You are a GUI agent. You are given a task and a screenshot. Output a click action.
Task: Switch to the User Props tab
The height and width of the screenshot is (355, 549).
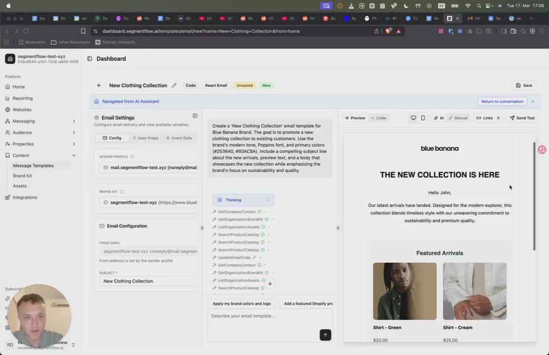pyautogui.click(x=145, y=138)
